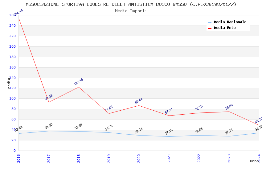The width and height of the screenshot is (262, 169).
Task: Click the 180 y-axis tick label
Action: 12,57
